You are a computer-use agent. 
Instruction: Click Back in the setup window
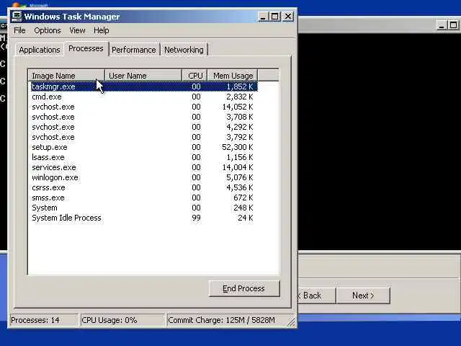[316, 295]
